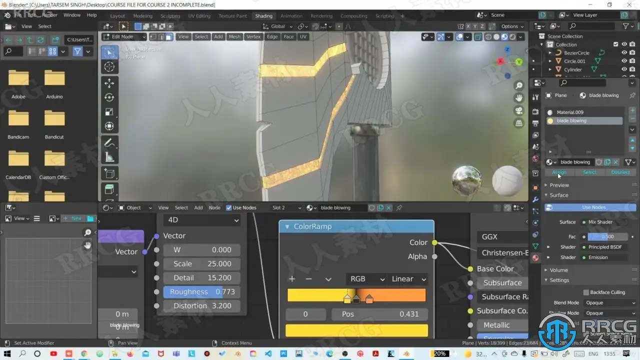Click the Select material button
This screenshot has height=360, width=640.
(589, 172)
